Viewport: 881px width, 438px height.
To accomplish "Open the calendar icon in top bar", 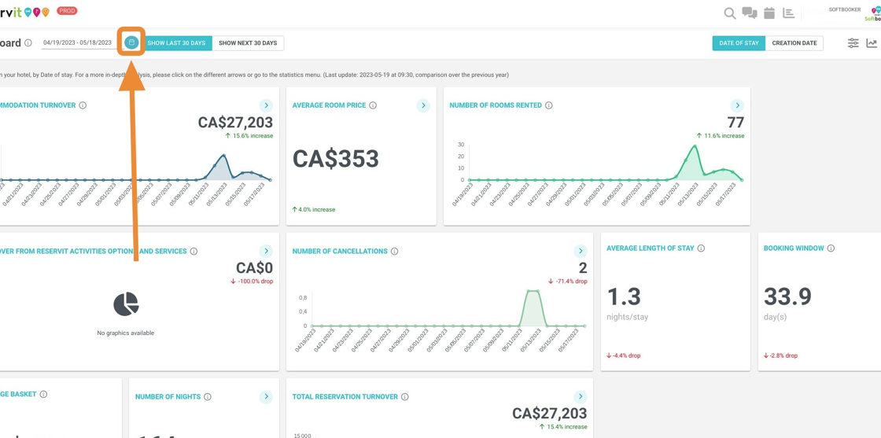I will pos(769,13).
